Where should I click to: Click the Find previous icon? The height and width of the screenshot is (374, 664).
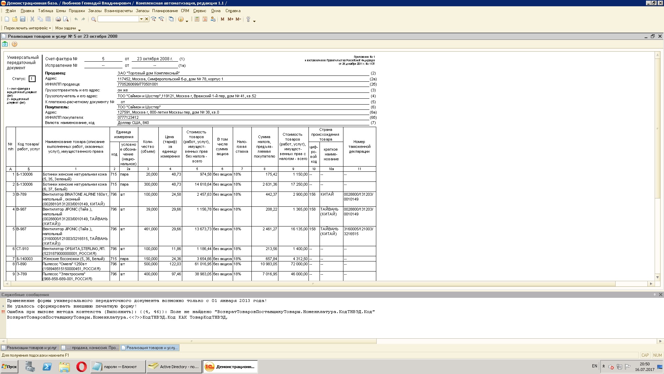(161, 19)
